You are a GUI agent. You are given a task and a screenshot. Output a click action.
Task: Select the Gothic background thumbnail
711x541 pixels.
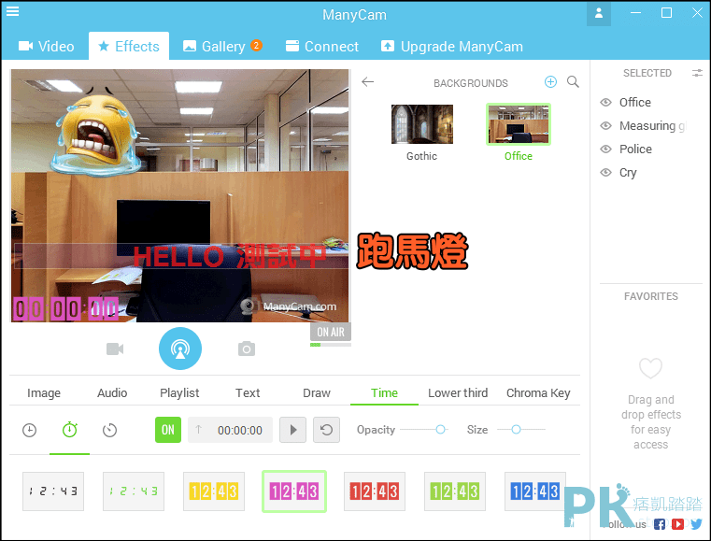(x=422, y=124)
